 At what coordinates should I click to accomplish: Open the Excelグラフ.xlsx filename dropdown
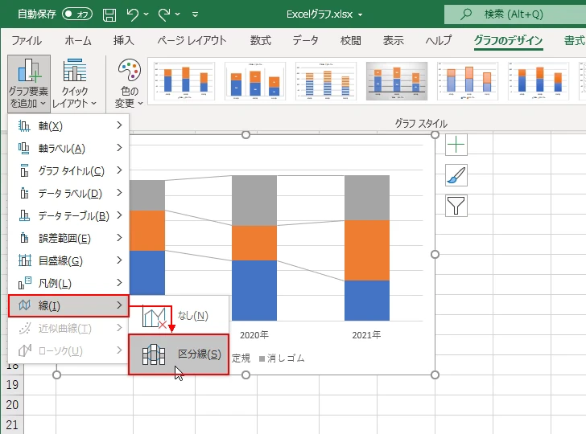click(361, 15)
